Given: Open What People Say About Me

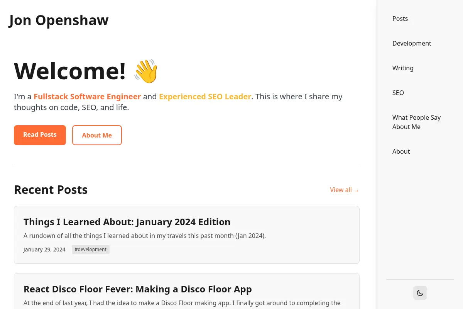Looking at the screenshot, I should (x=416, y=122).
